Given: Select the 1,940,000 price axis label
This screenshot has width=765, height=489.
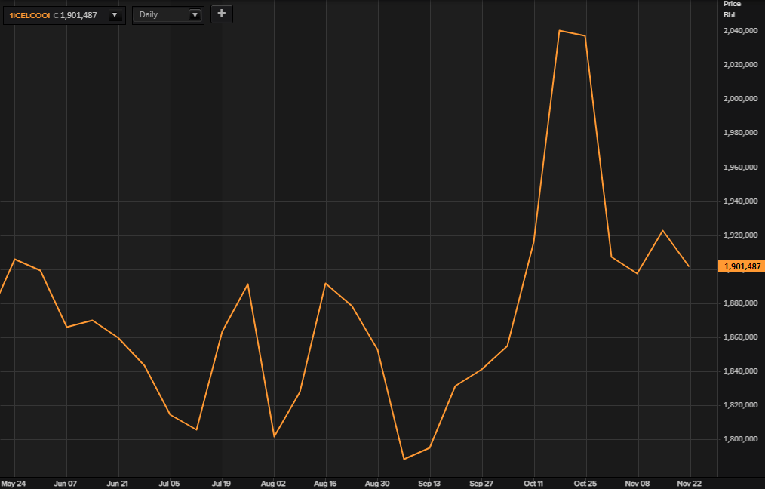Looking at the screenshot, I should coord(741,201).
